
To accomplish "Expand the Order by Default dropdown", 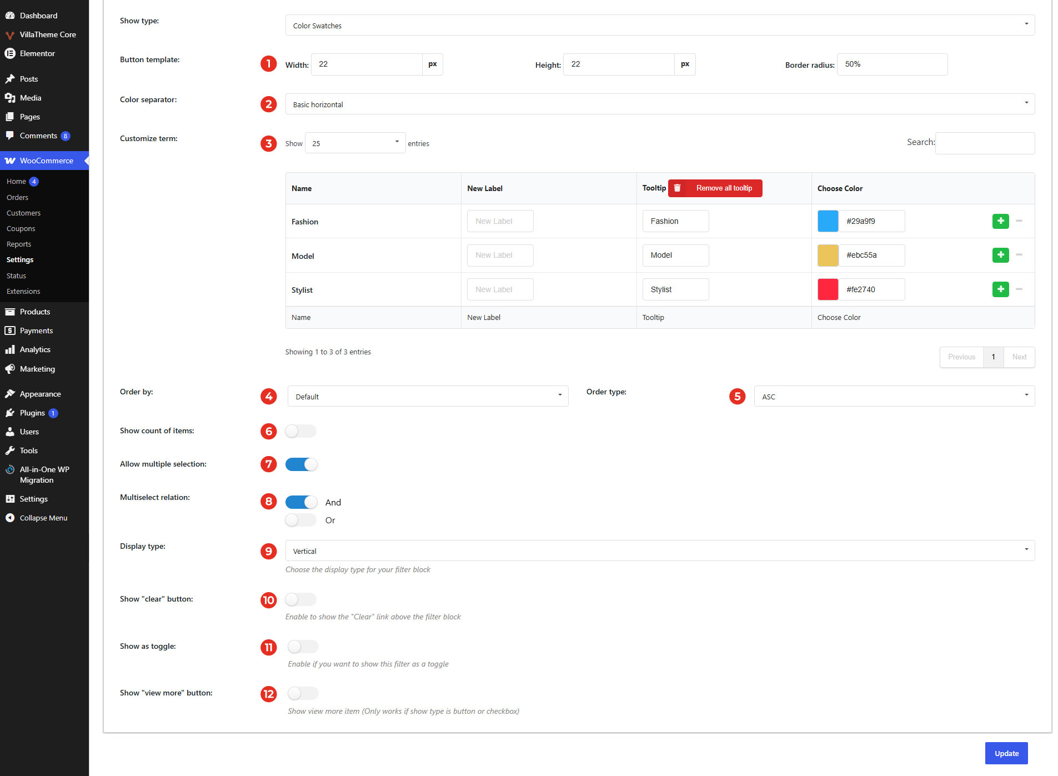I will point(428,396).
